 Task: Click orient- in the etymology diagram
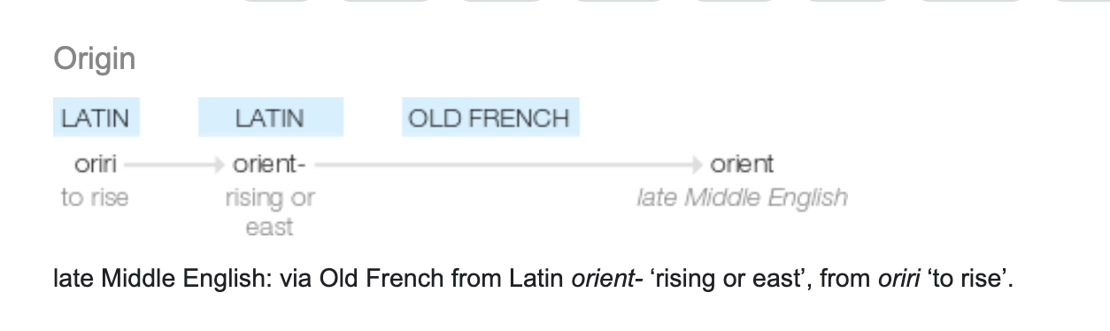tap(269, 165)
